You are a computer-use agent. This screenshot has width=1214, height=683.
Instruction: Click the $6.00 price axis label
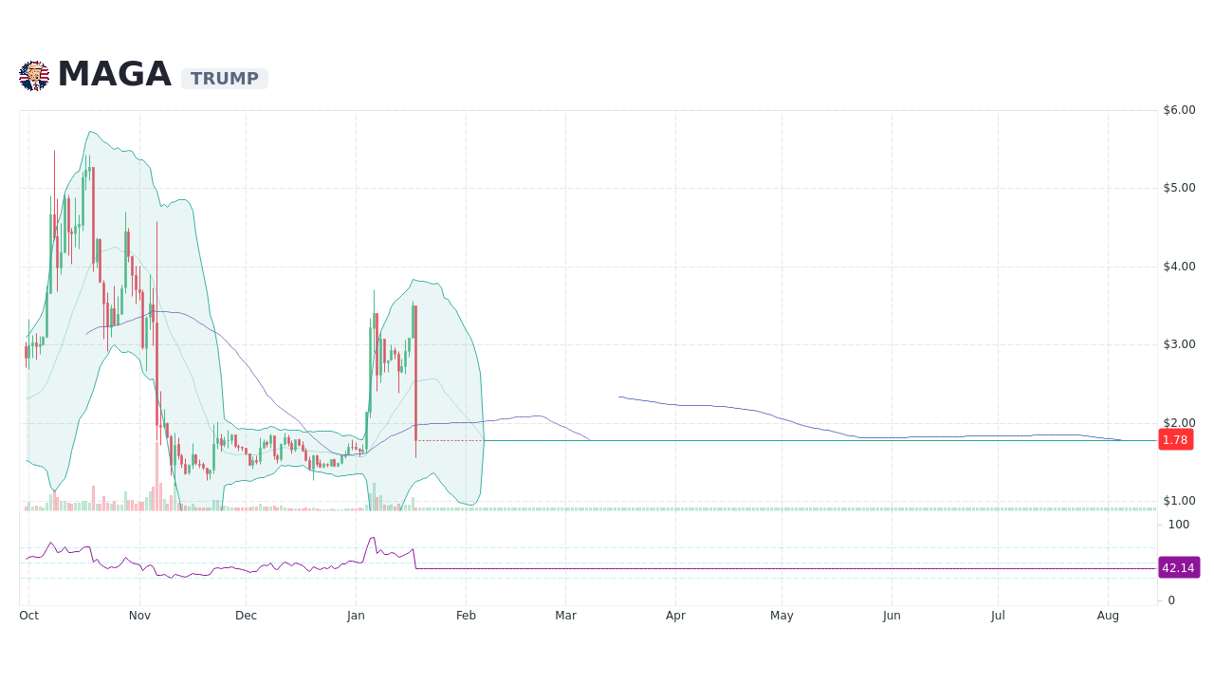[x=1177, y=109]
